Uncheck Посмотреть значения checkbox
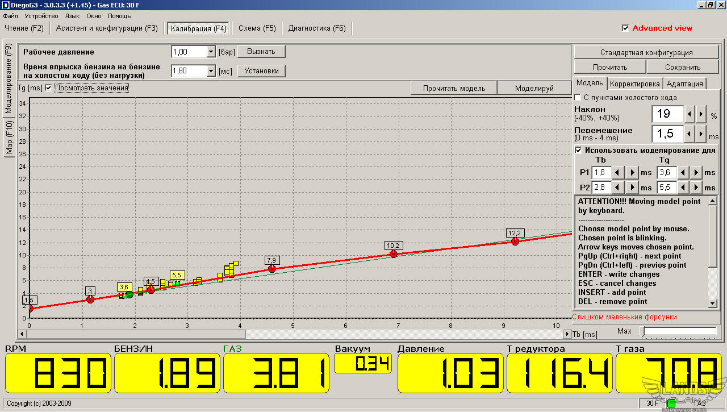 48,88
